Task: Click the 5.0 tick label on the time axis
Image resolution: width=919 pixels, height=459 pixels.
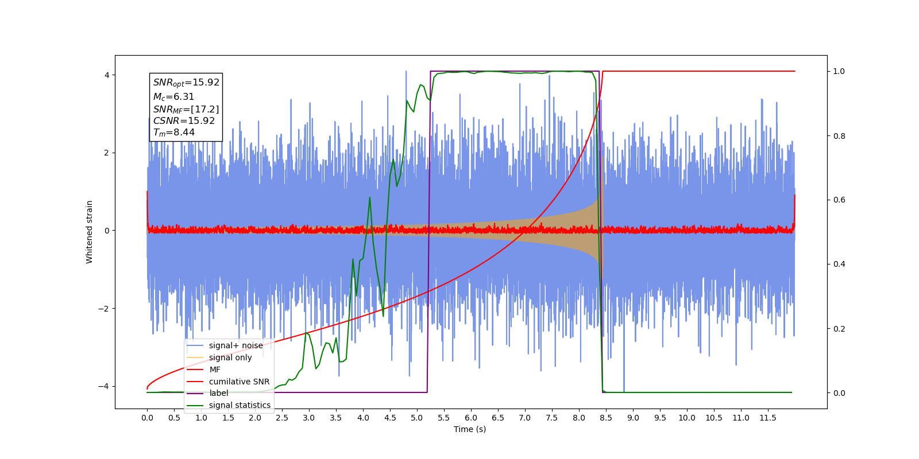Action: [417, 418]
